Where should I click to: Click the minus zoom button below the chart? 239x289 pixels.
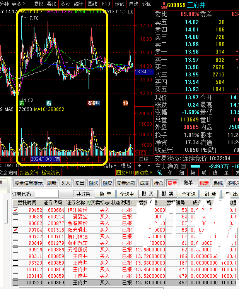click(x=149, y=166)
